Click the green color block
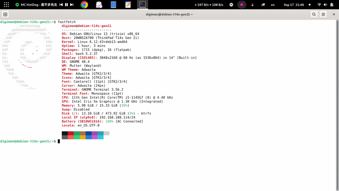Viewport: 339px width, 191px height. [77, 133]
